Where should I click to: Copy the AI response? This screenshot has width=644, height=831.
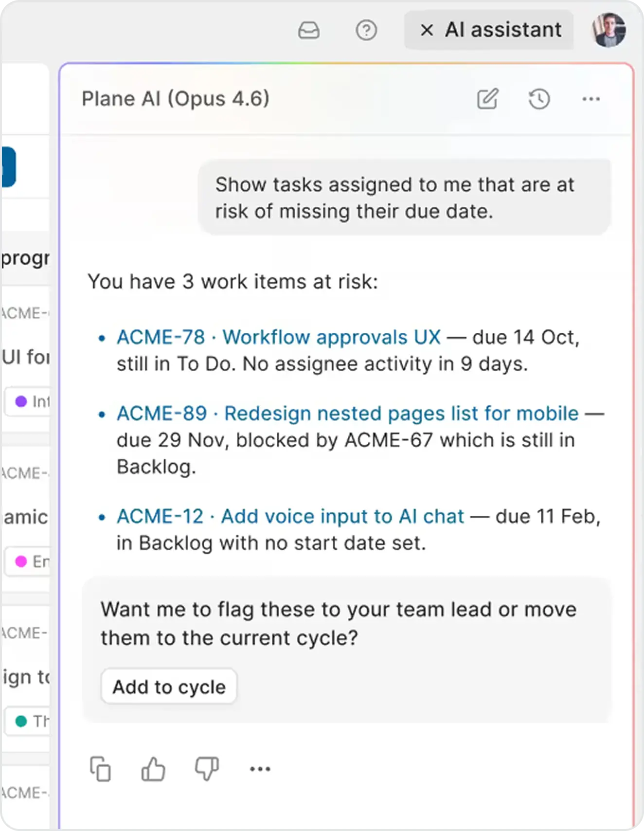[x=100, y=769]
